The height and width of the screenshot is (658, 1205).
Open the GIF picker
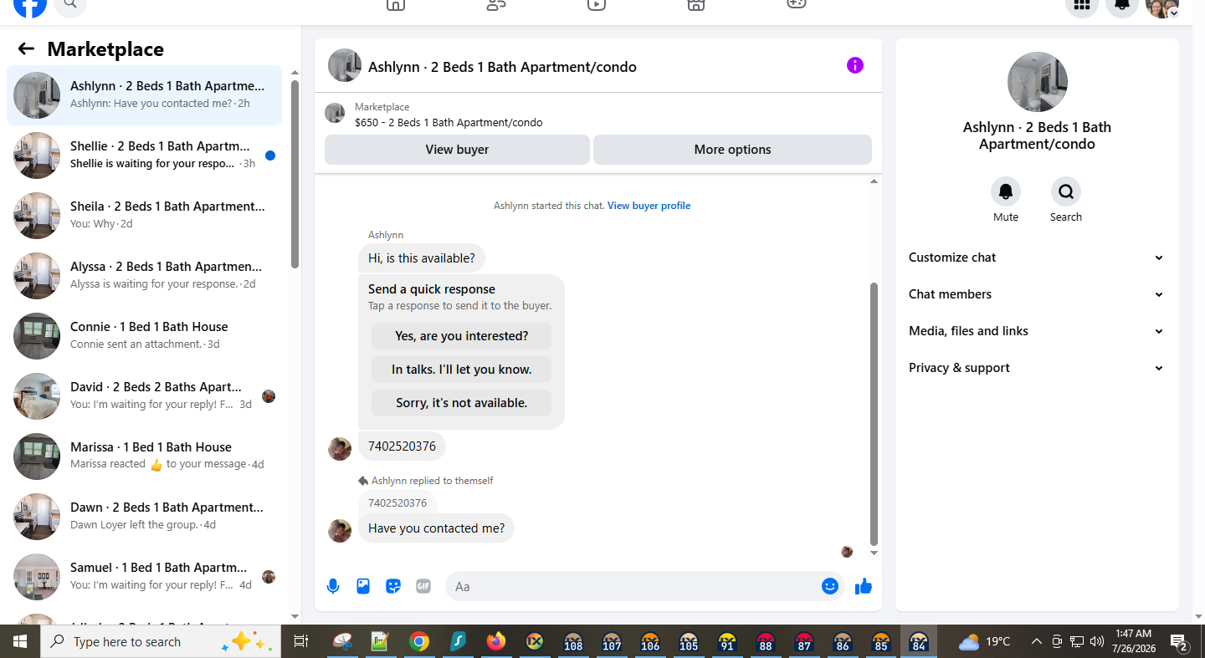(x=423, y=586)
